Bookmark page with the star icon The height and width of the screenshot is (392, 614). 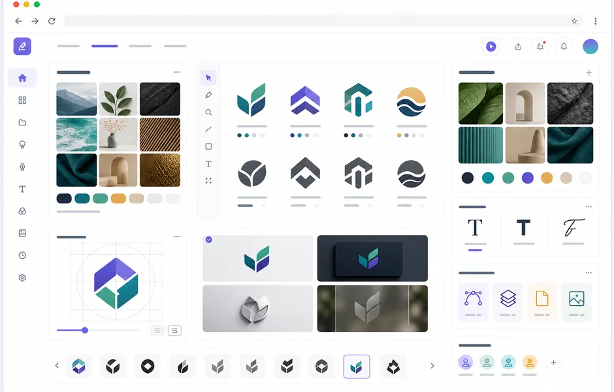pos(574,21)
